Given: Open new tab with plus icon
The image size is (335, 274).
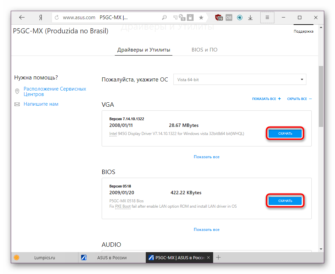Looking at the screenshot, I should pyautogui.click(x=218, y=258).
